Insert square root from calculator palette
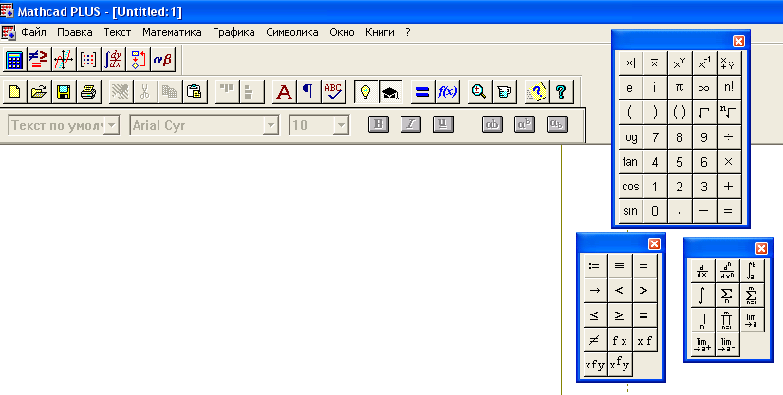 tap(703, 113)
